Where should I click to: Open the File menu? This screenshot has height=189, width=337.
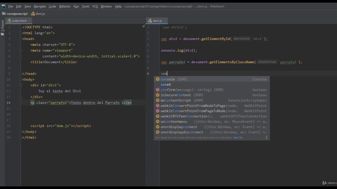[x=11, y=6]
